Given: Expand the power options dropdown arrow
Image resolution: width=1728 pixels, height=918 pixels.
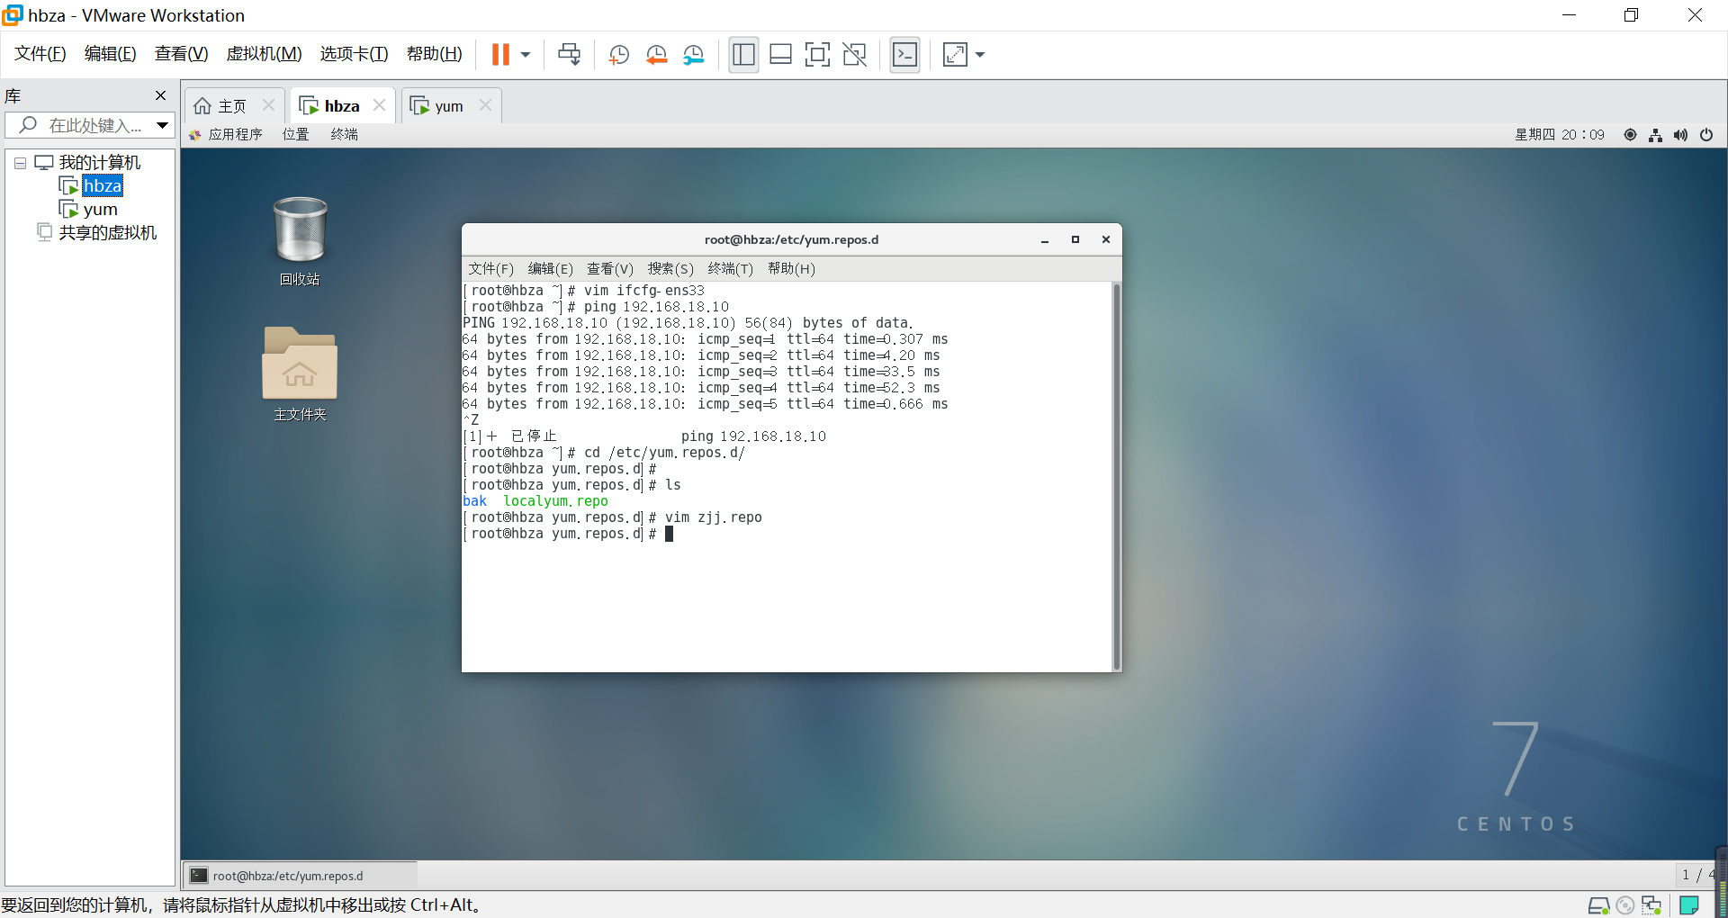Looking at the screenshot, I should point(526,55).
